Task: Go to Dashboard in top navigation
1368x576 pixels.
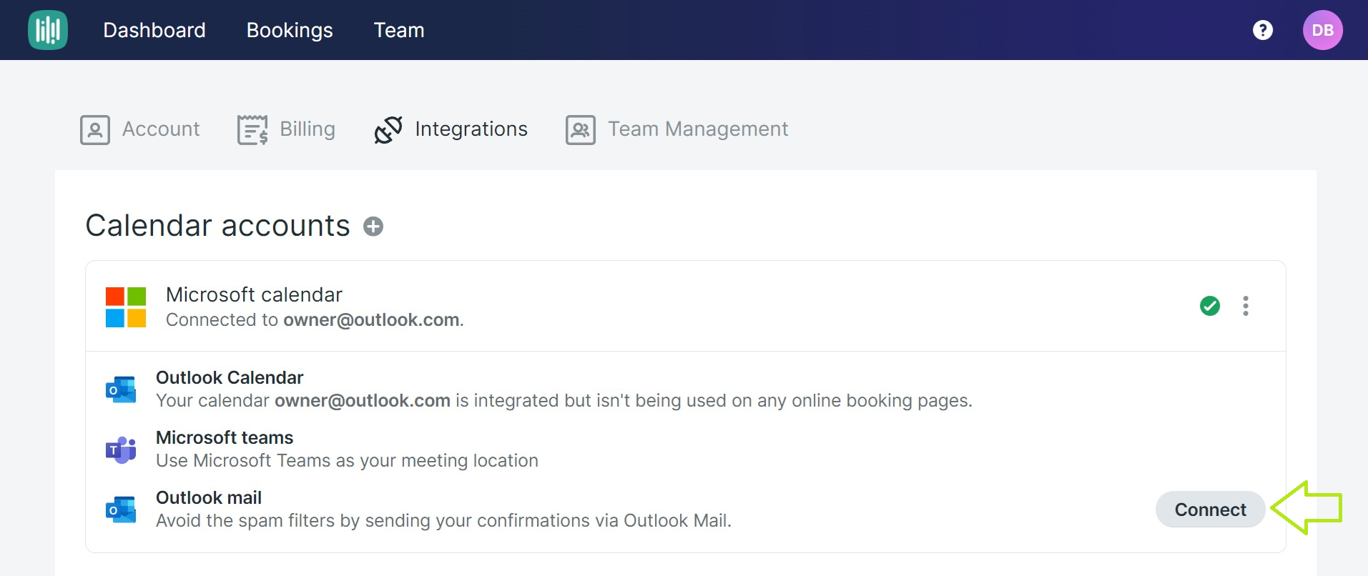Action: pos(154,30)
